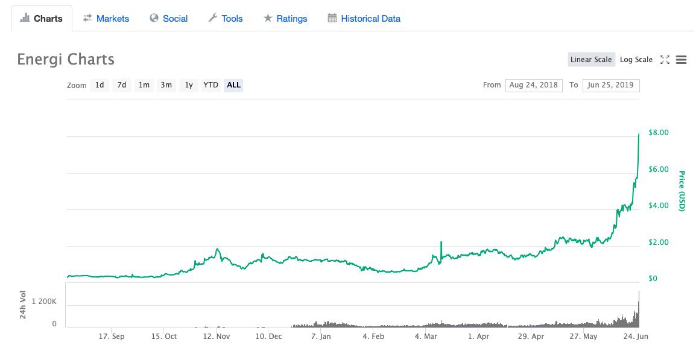Image resolution: width=696 pixels, height=345 pixels.
Task: Select the ALL zoom range
Action: (x=233, y=85)
